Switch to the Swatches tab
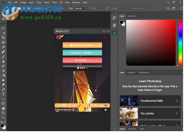Screen dimensions: 184x133 132,16
